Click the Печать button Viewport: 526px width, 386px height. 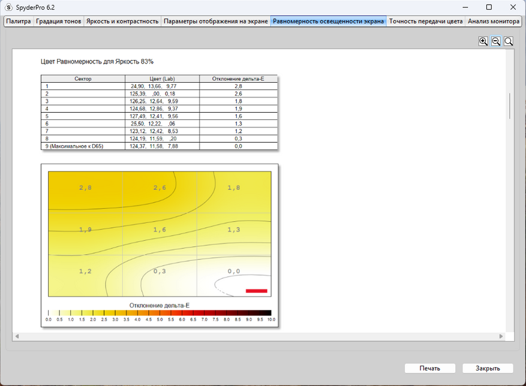click(x=429, y=368)
